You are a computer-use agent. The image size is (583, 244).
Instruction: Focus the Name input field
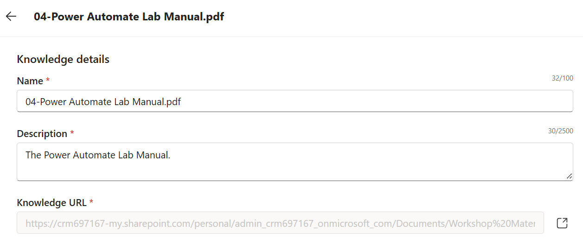click(x=295, y=101)
